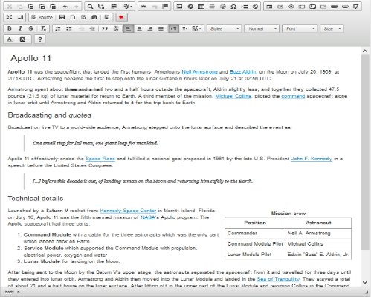Toggle bulleted list

[69, 28]
